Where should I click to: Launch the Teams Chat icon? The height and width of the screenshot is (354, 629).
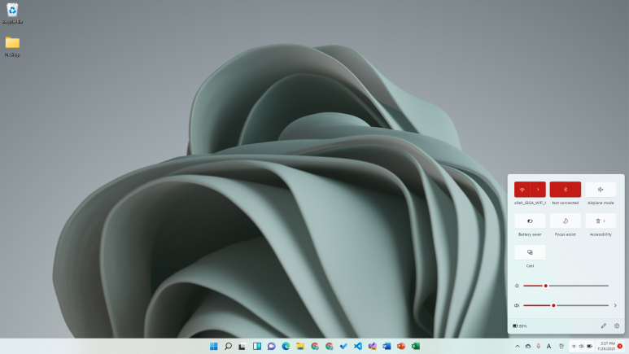[x=271, y=346]
